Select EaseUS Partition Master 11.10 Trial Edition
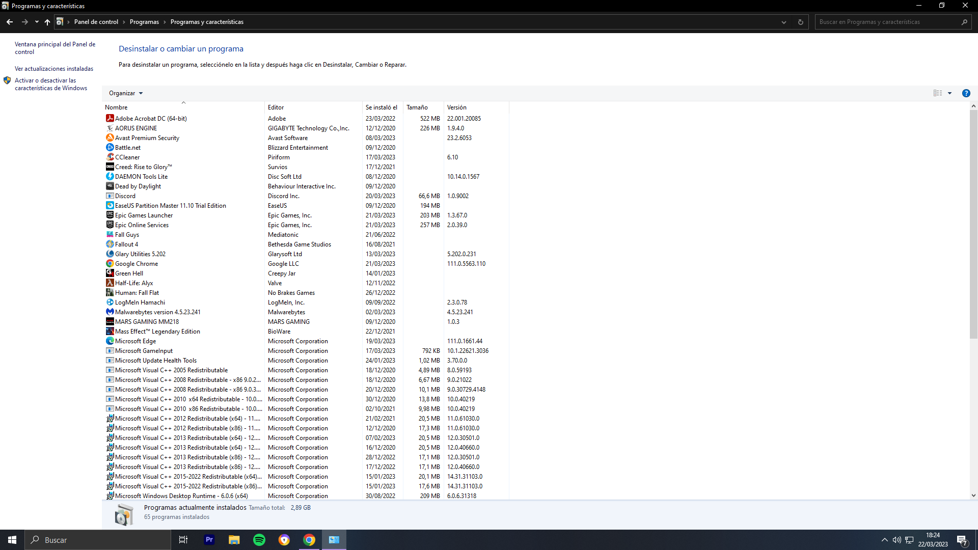 pyautogui.click(x=306, y=205)
